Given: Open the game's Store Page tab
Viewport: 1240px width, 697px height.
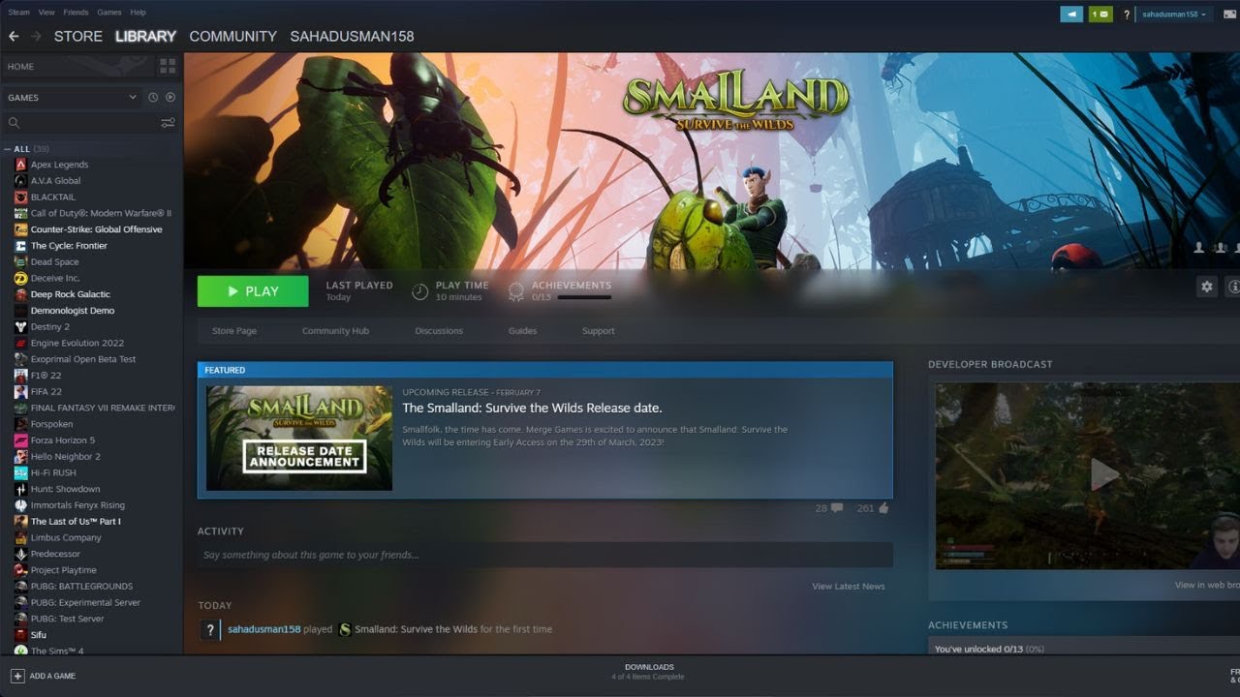Looking at the screenshot, I should tap(234, 331).
